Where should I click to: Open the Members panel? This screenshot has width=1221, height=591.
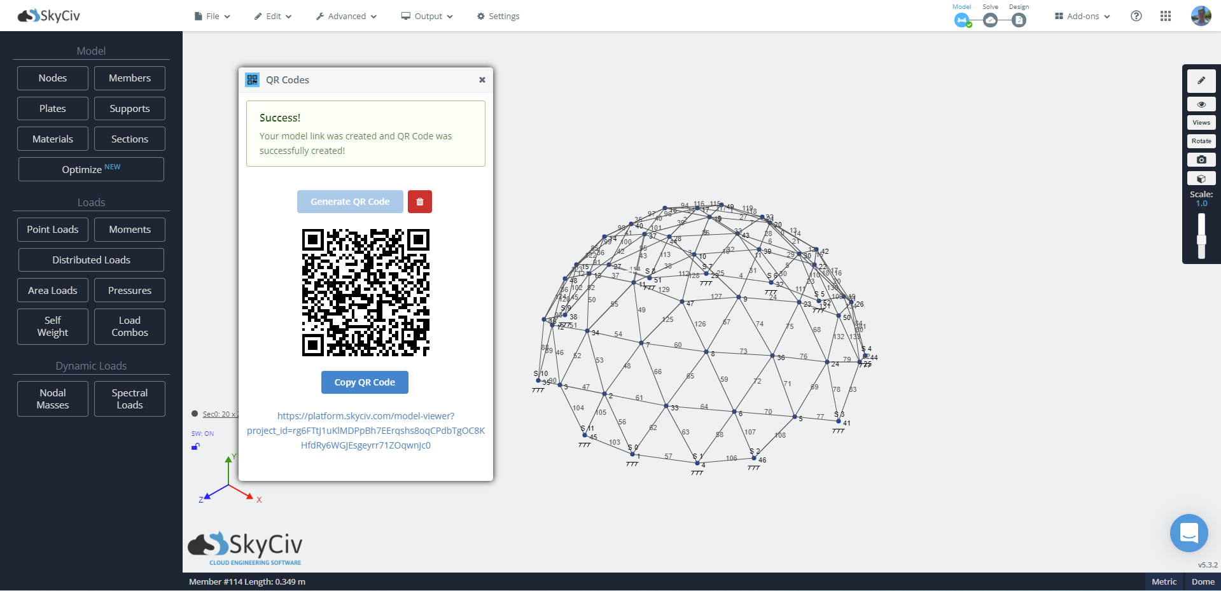coord(130,78)
